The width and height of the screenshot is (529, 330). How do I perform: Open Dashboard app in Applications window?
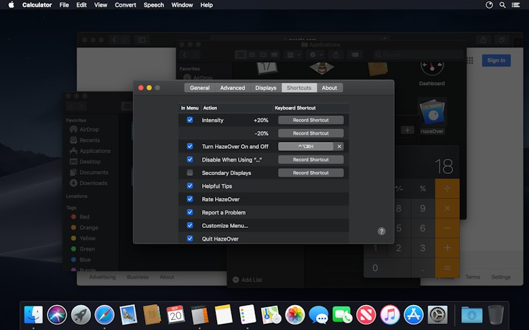[x=431, y=73]
